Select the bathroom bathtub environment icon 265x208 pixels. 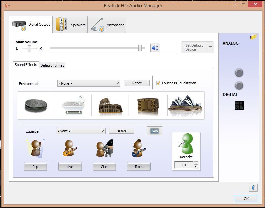73,105
